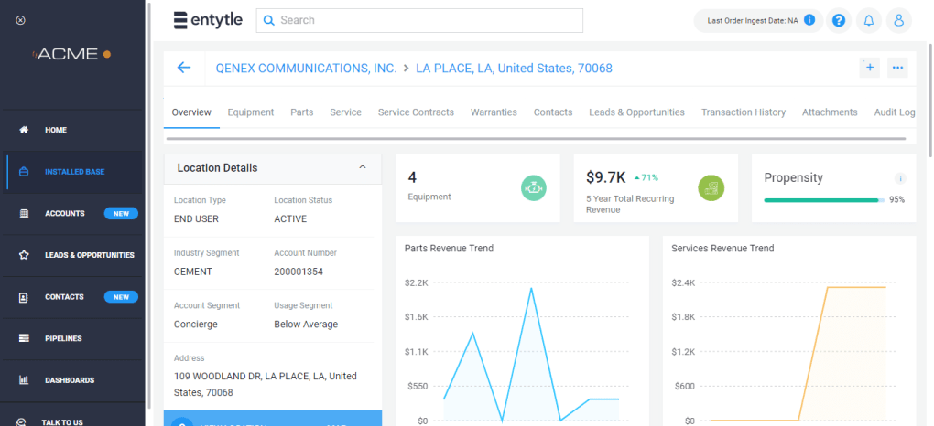Open LEADS & OPPORTUNITIES in the sidebar
The image size is (934, 426).
coord(90,255)
